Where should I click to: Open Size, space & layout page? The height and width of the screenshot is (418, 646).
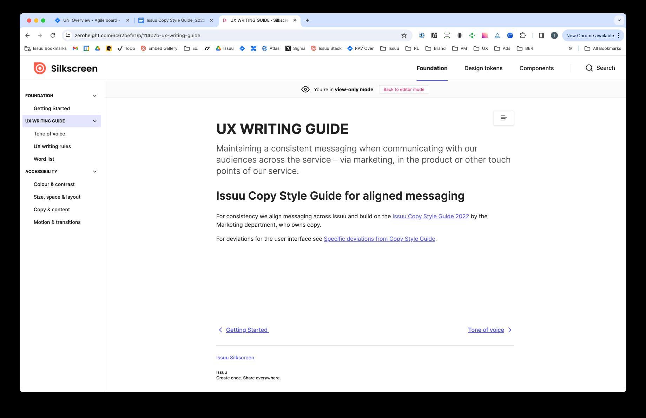[x=57, y=197]
